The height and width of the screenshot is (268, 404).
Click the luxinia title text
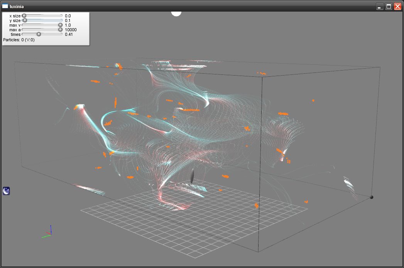coord(17,7)
